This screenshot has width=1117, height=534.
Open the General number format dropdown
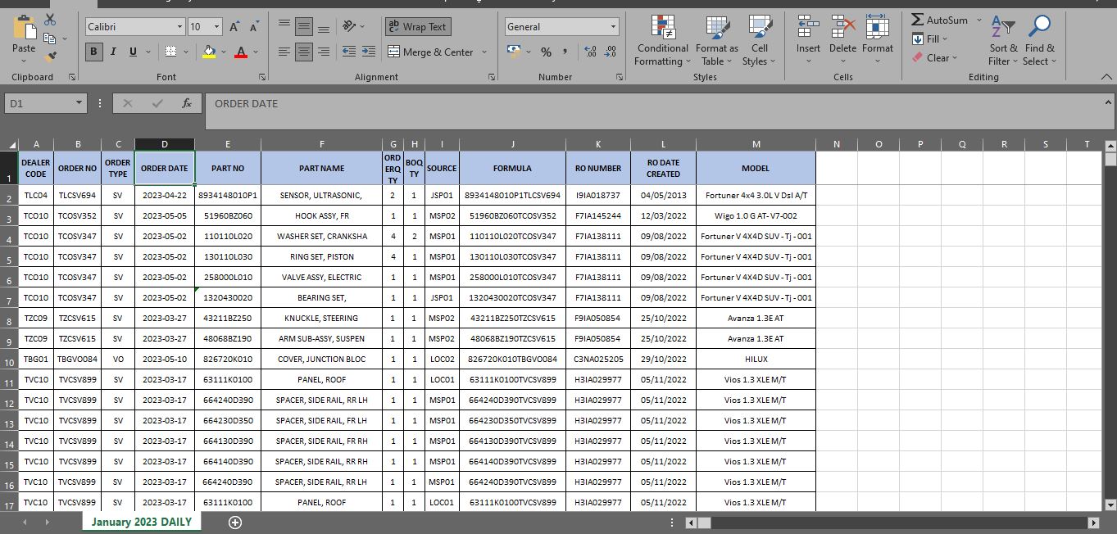click(612, 27)
